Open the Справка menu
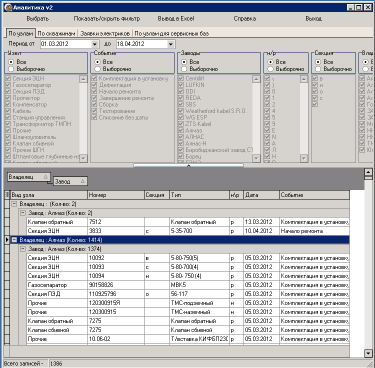Viewport: 375px width, 368px height. tap(244, 18)
